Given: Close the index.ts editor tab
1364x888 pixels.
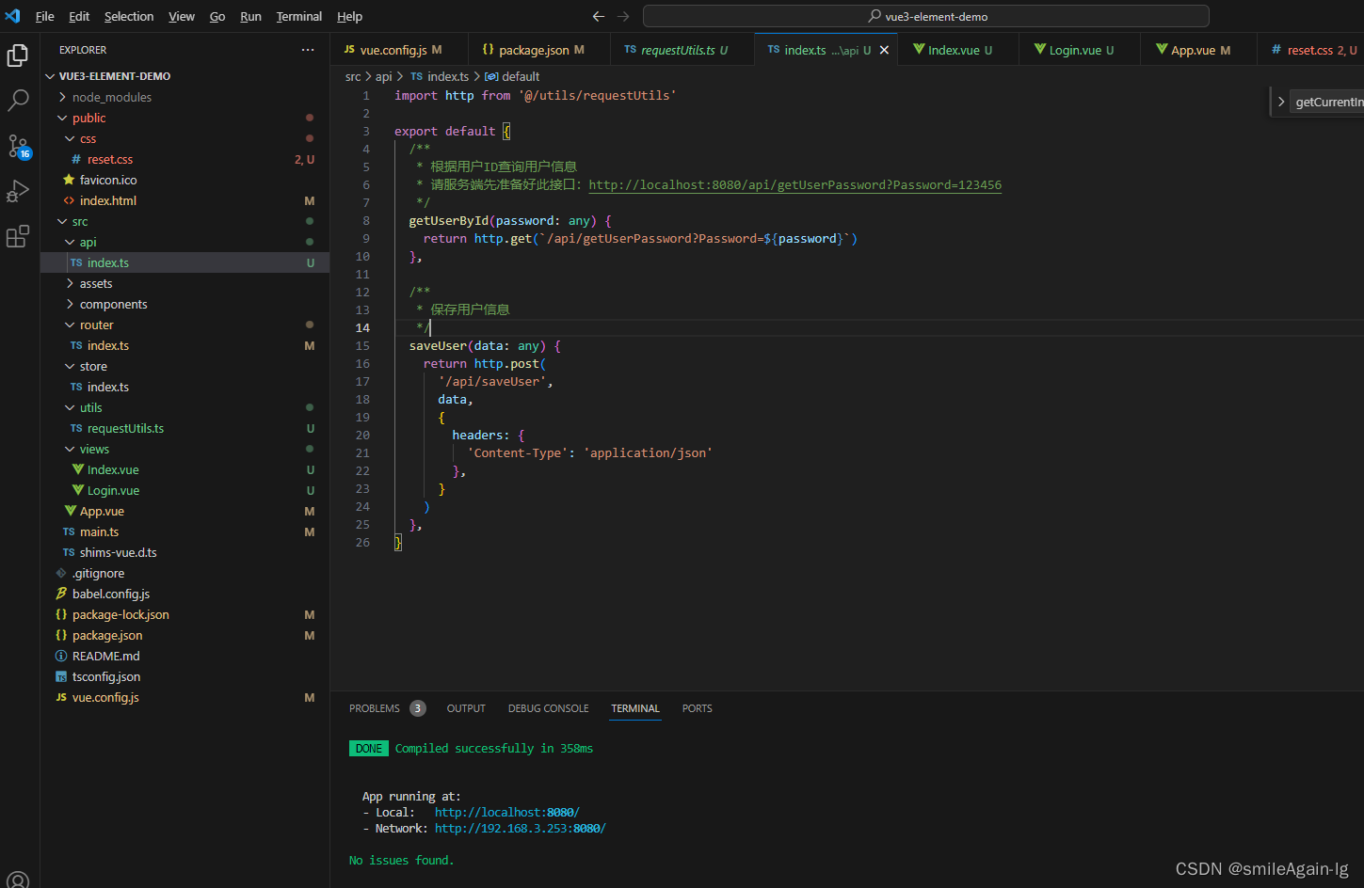Looking at the screenshot, I should click(884, 50).
